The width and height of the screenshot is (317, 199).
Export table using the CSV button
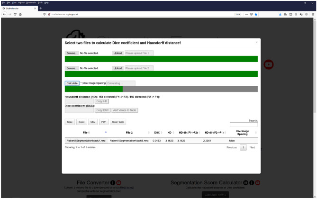tap(93, 122)
